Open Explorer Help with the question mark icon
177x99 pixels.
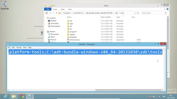pos(167,9)
